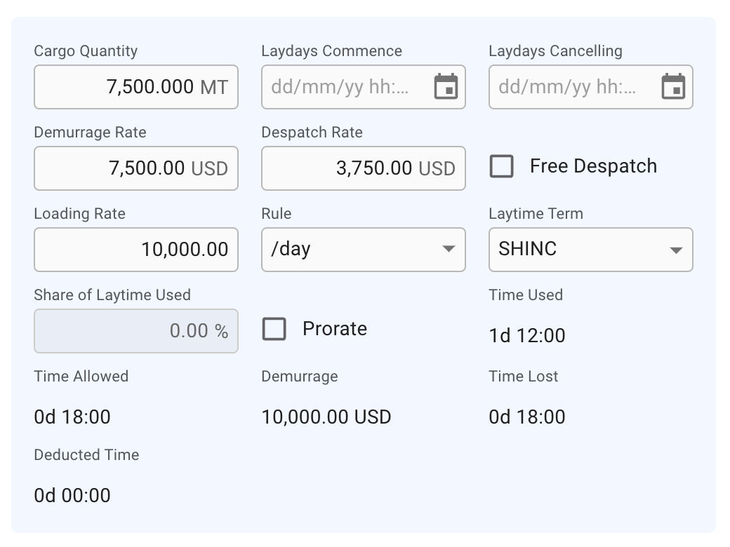The width and height of the screenshot is (730, 547).
Task: Enable the Free Despatch checkbox
Action: (501, 166)
